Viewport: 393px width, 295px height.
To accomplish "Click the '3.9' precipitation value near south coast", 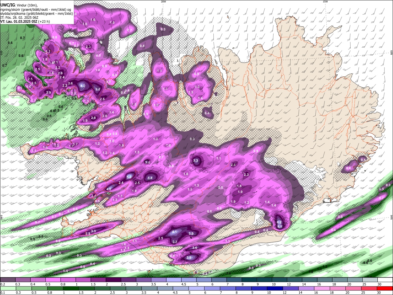I will pyautogui.click(x=189, y=258).
